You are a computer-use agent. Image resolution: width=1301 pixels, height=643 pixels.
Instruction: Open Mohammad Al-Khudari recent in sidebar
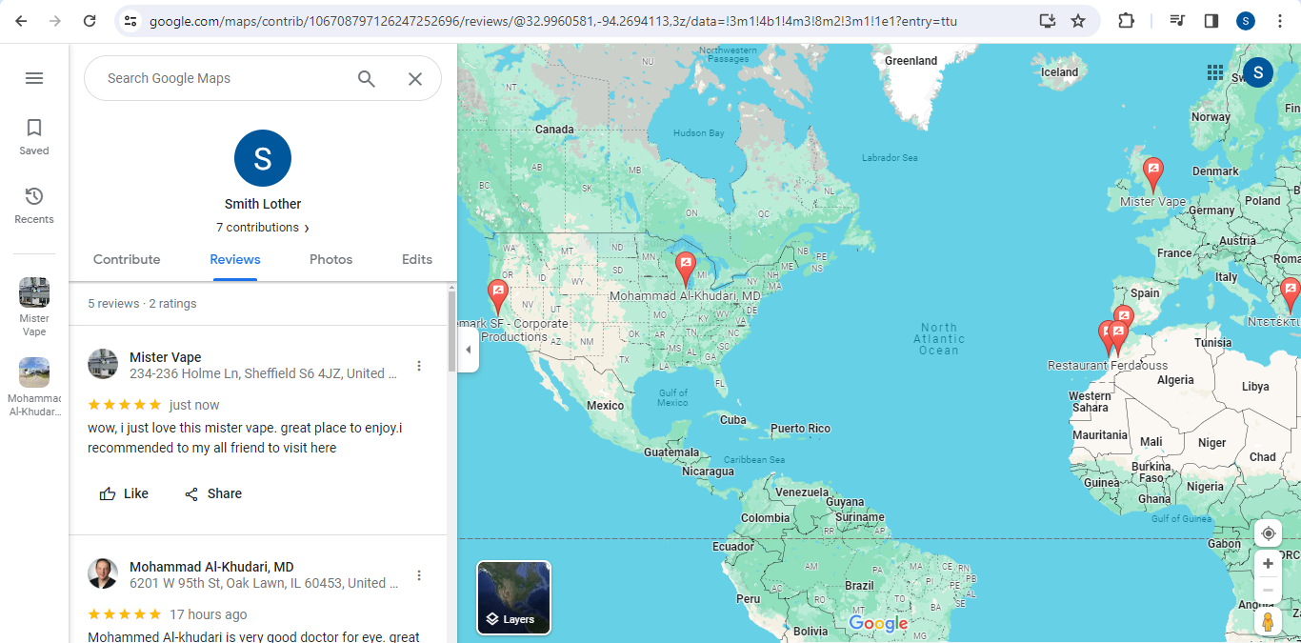tap(34, 387)
